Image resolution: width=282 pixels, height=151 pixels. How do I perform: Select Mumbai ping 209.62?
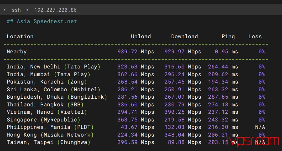click(218, 74)
